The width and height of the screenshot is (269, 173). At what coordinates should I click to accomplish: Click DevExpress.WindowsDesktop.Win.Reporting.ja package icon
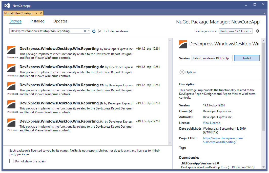(x=11, y=105)
